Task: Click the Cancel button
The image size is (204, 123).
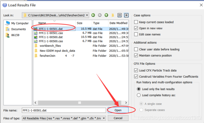Action: (118, 118)
